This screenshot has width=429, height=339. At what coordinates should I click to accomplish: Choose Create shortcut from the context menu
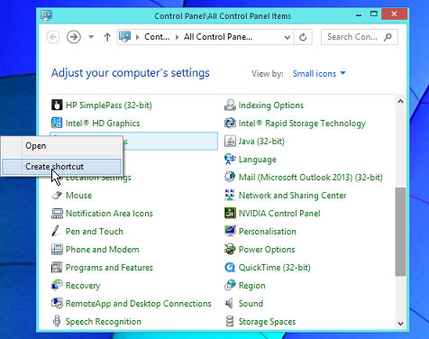[x=62, y=167]
